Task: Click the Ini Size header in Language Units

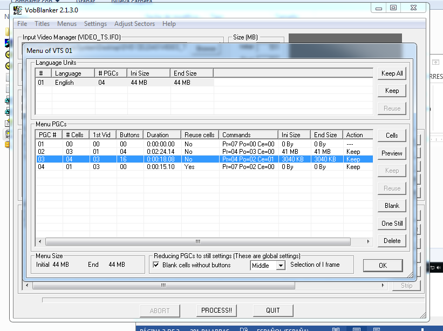Action: pyautogui.click(x=148, y=73)
